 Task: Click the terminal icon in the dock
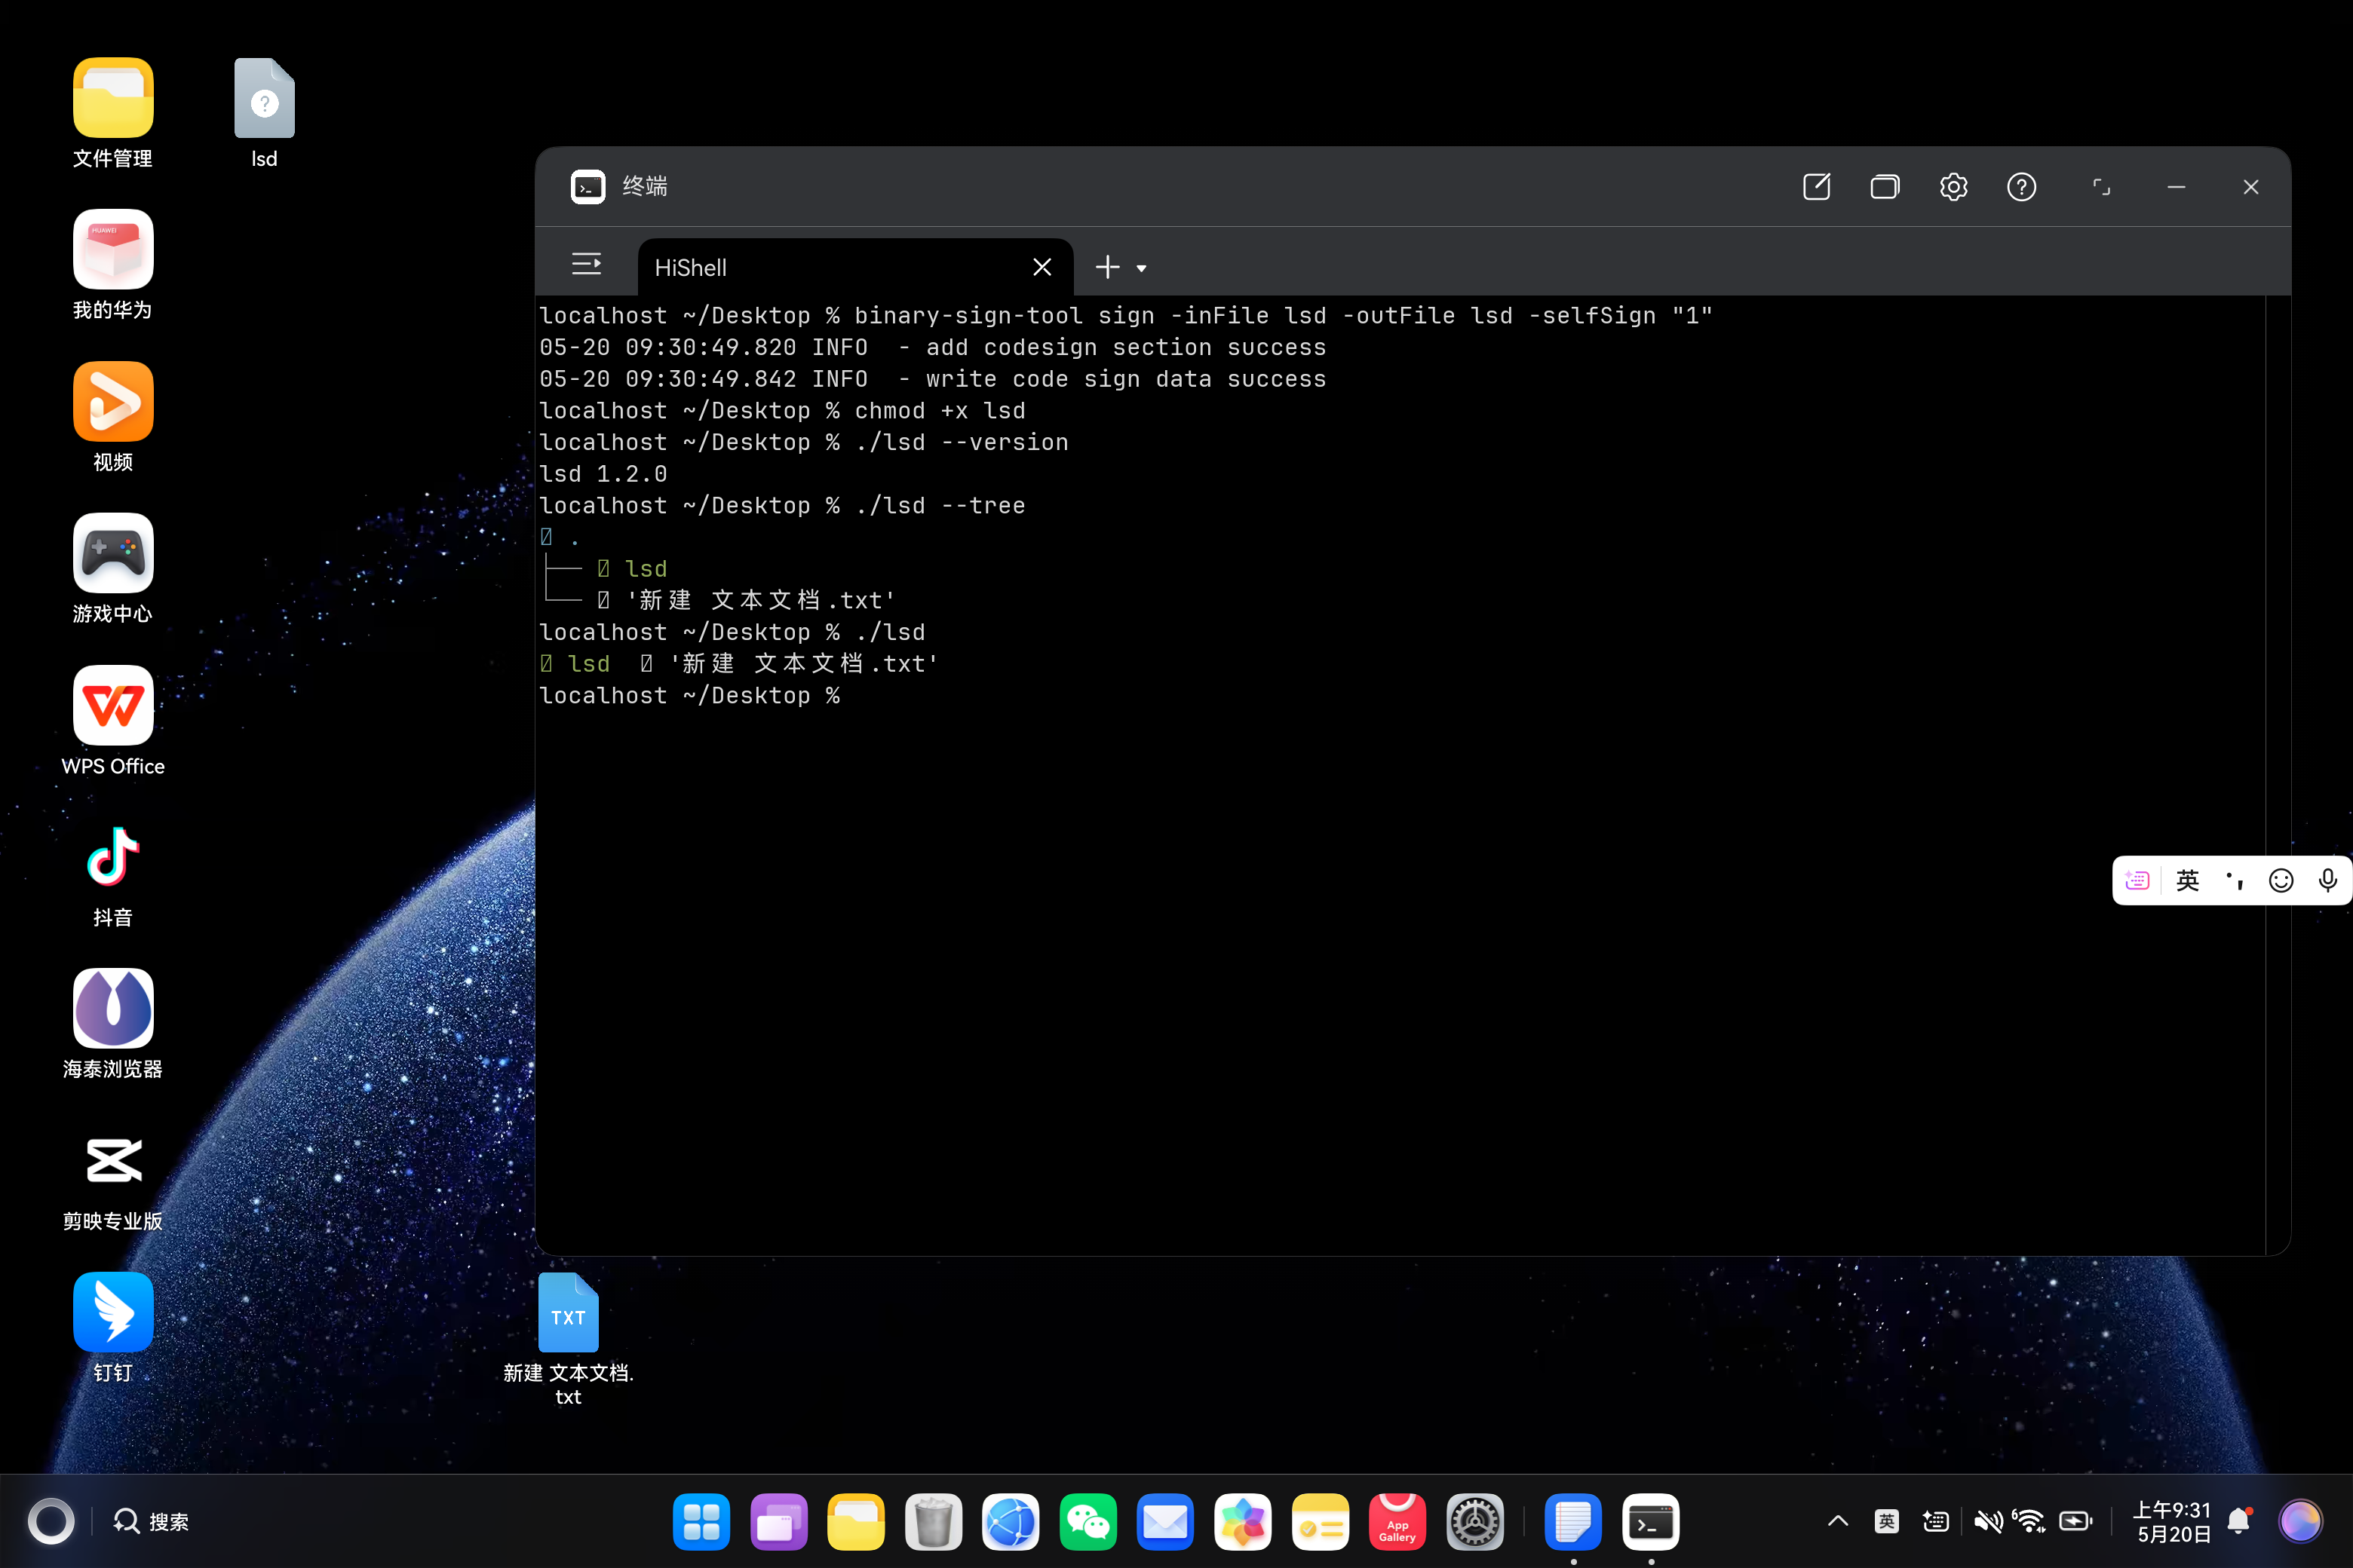tap(1651, 1522)
